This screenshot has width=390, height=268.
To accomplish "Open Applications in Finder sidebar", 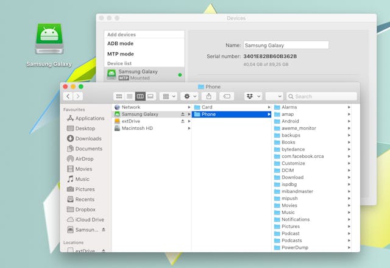I will (86, 118).
